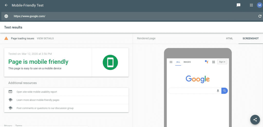Click search input in the phone preview

click(195, 91)
